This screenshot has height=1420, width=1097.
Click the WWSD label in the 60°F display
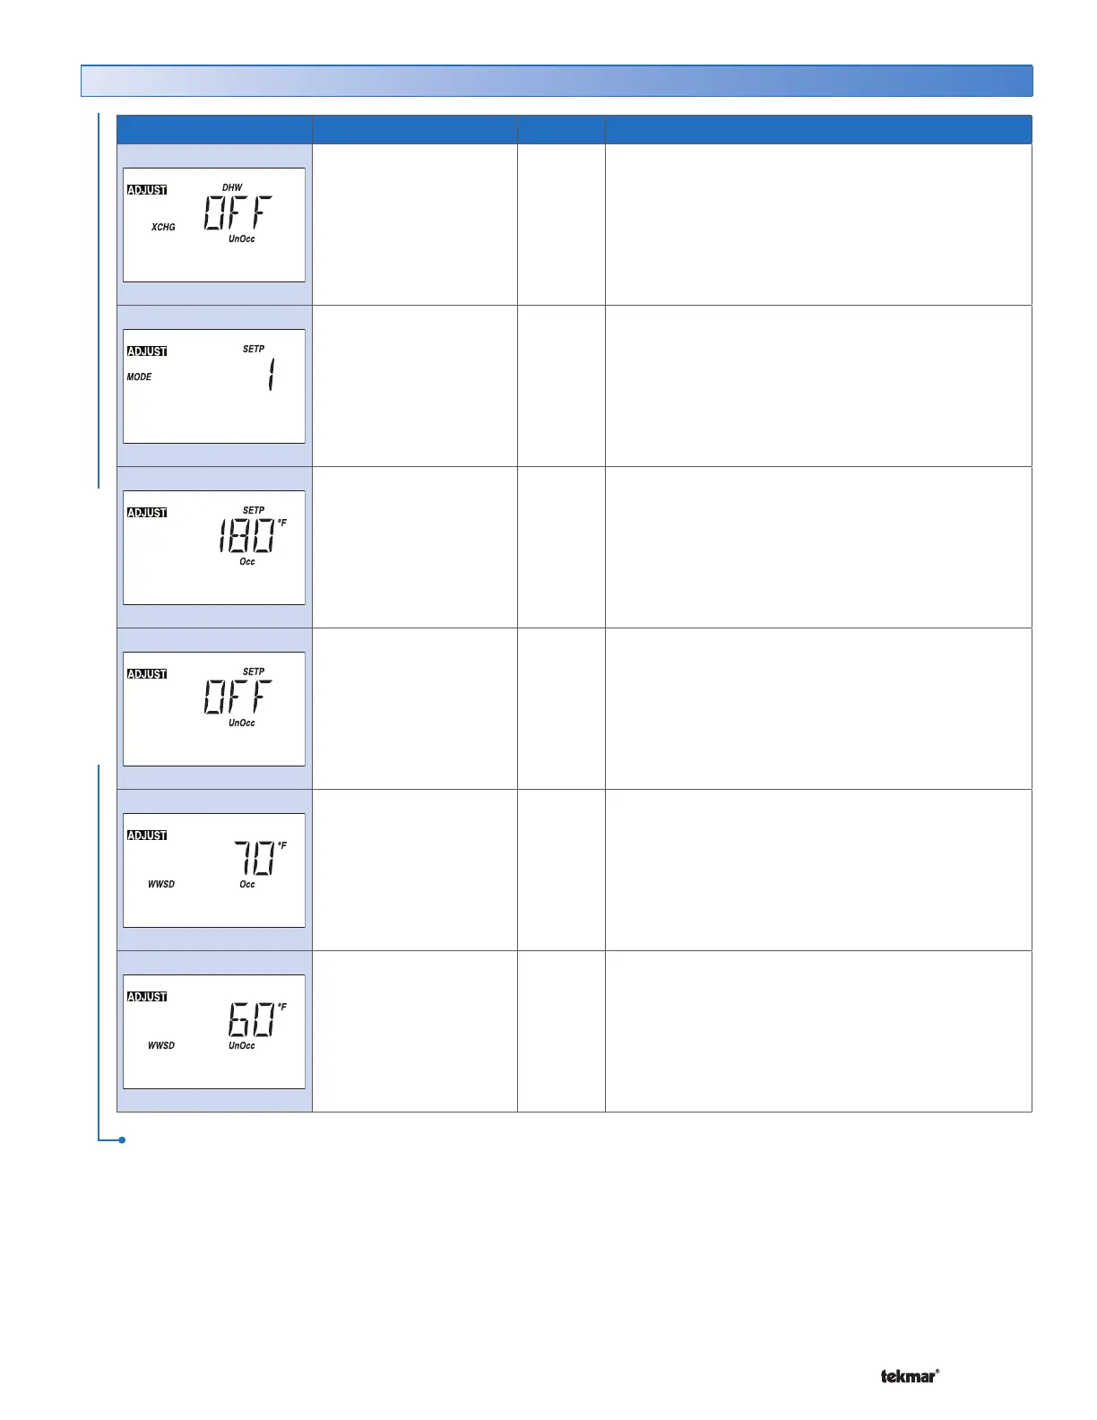pos(161,1046)
